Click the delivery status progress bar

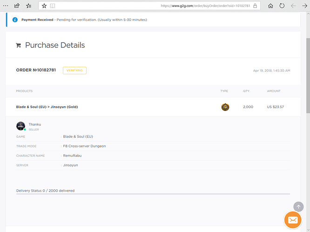pos(153,194)
